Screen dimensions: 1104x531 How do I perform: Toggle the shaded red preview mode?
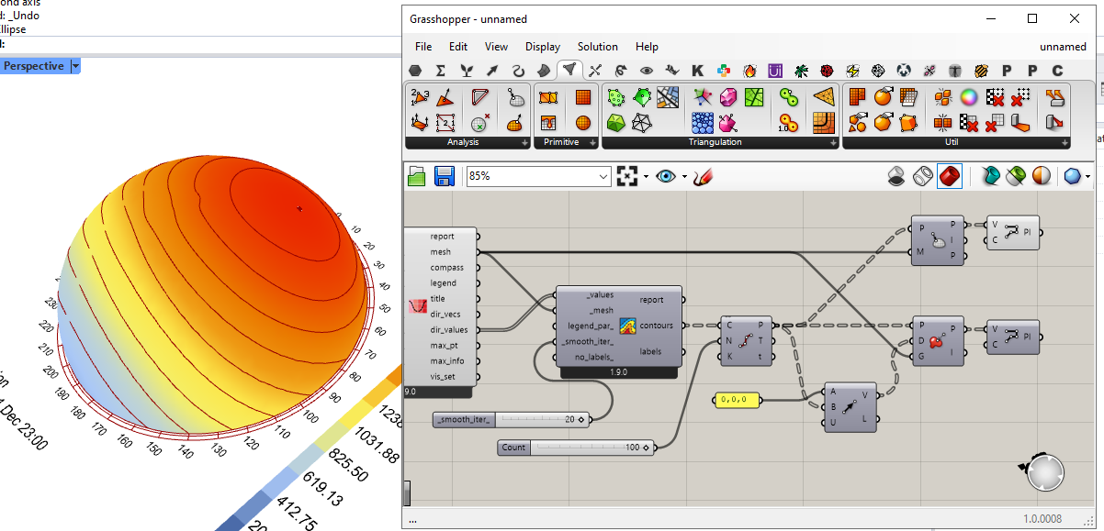pos(950,176)
